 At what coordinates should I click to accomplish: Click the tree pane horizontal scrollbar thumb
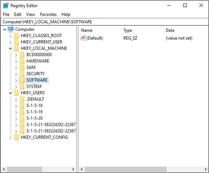pos(25,169)
